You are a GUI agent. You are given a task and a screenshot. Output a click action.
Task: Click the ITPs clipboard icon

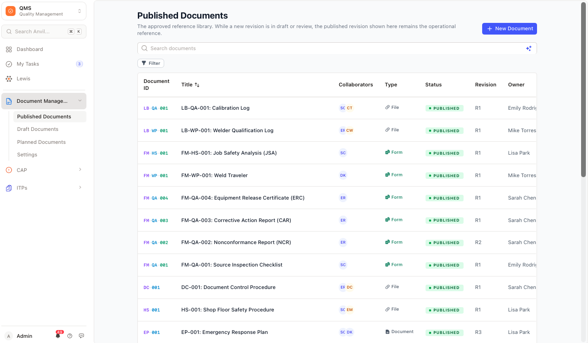pos(9,188)
